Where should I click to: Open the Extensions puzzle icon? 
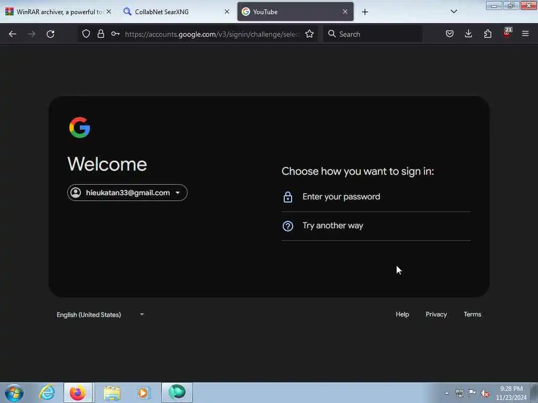tap(488, 34)
